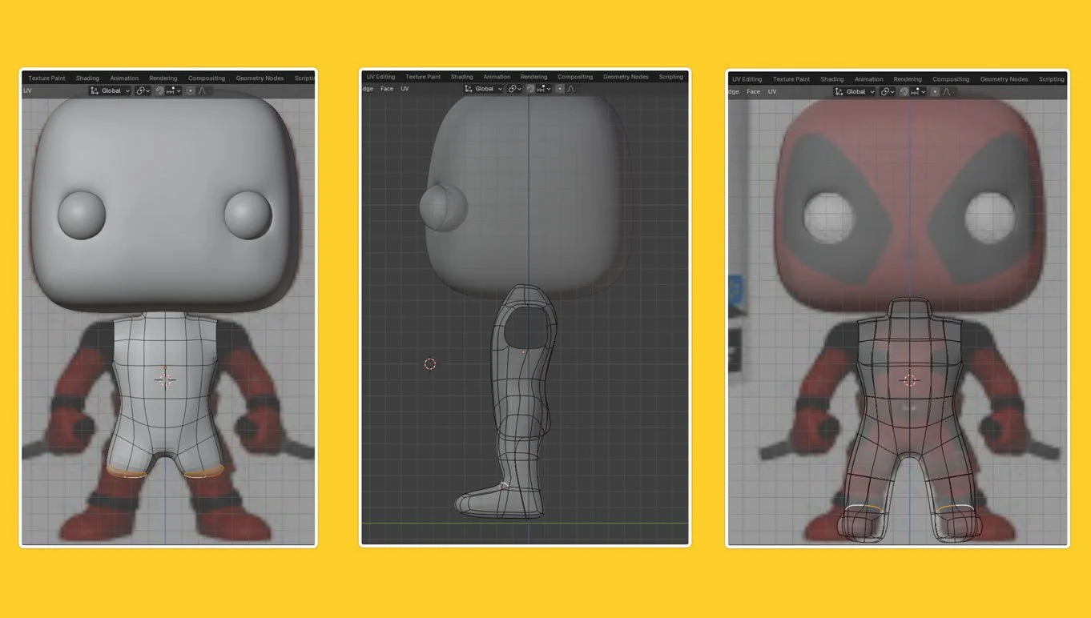Open snapping options dropdown in right panel
The height and width of the screenshot is (618, 1091).
click(x=918, y=91)
